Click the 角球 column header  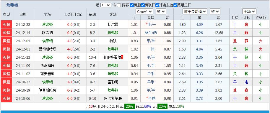92,14
